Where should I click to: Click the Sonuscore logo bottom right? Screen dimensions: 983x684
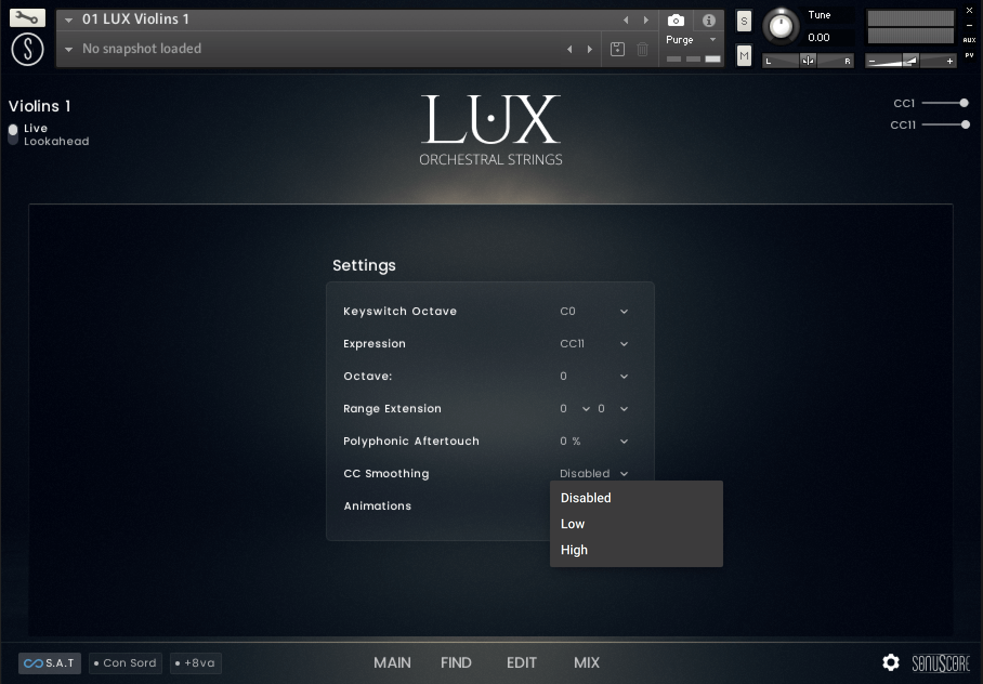point(941,663)
